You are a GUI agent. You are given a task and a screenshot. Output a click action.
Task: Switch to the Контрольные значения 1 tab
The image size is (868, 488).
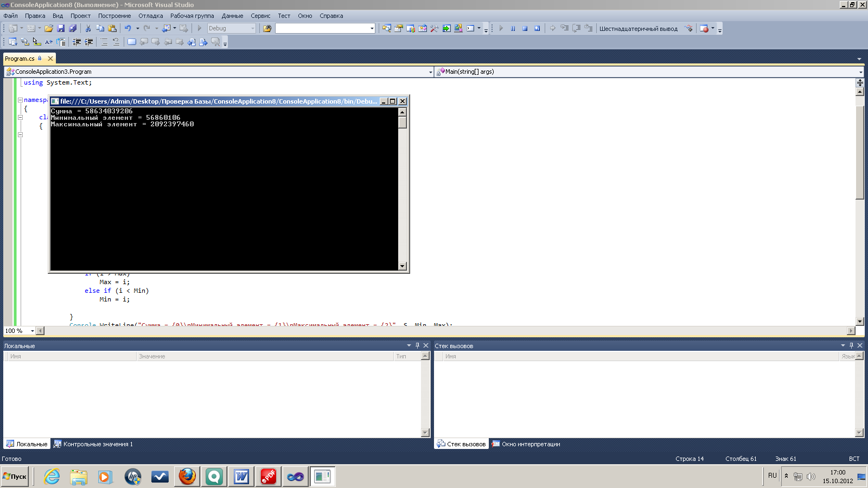[93, 444]
